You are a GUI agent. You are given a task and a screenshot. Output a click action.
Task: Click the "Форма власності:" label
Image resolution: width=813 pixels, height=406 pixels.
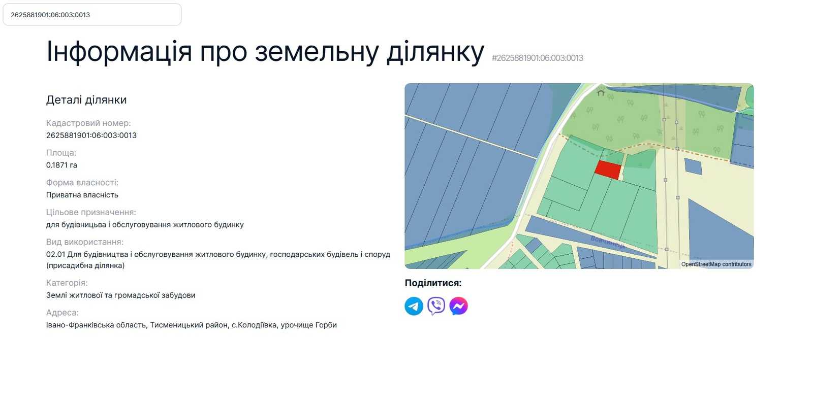coord(82,183)
